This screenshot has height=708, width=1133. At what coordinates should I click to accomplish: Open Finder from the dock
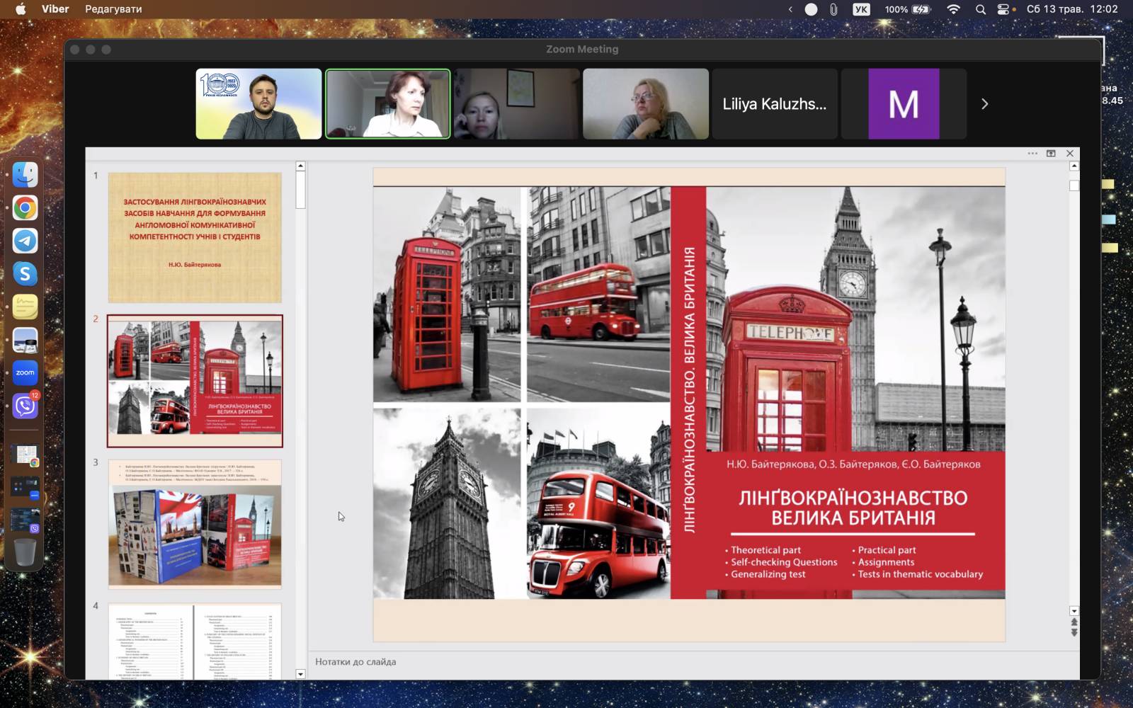tap(25, 175)
